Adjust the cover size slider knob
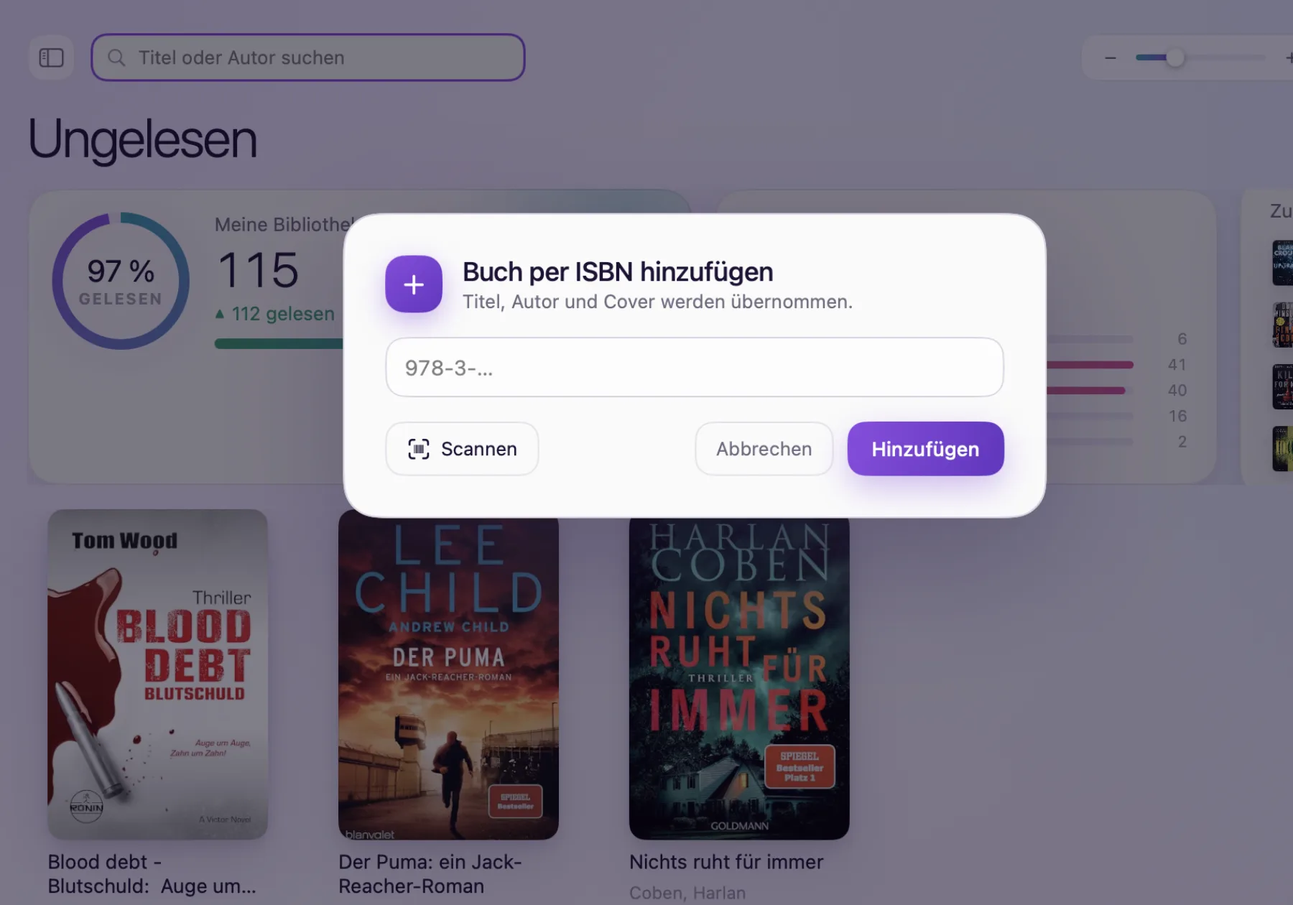1293x905 pixels. (x=1175, y=57)
